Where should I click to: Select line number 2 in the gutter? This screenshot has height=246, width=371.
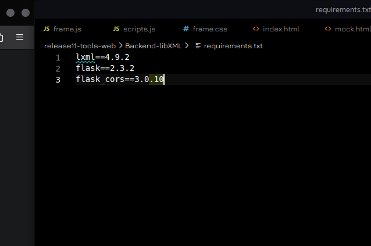pos(58,69)
